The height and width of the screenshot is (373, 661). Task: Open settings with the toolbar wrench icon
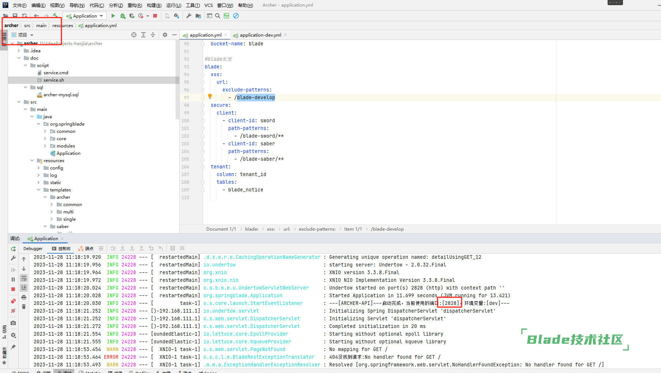(x=189, y=16)
